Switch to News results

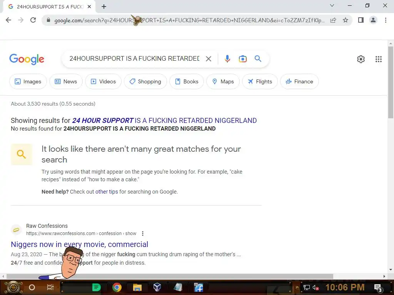66,81
